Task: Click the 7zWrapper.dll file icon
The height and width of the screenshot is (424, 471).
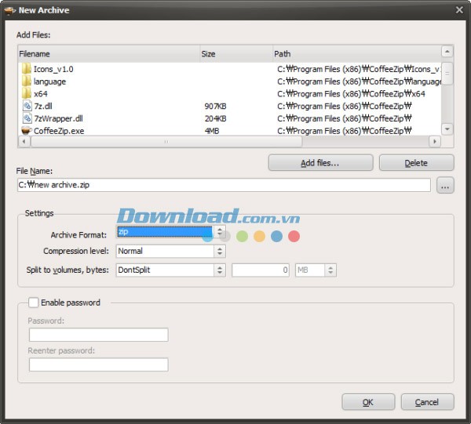Action: [26, 118]
